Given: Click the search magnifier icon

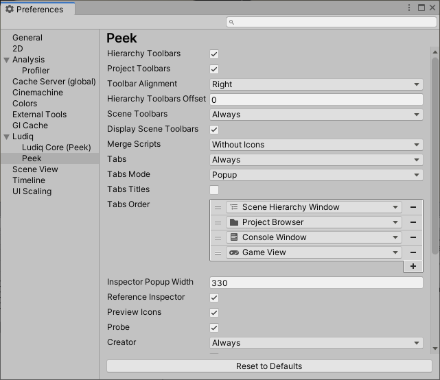Looking at the screenshot, I should [231, 22].
